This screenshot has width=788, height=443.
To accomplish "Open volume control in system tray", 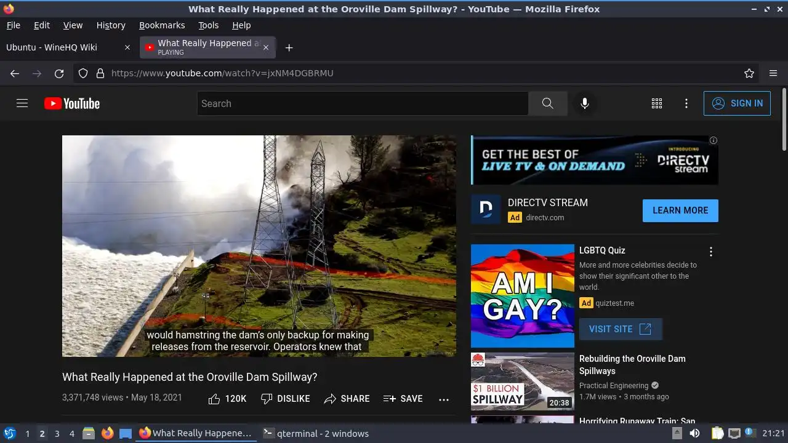I will (694, 433).
